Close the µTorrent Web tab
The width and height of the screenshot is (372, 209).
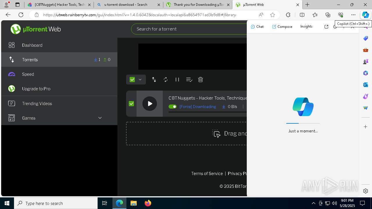(x=298, y=5)
